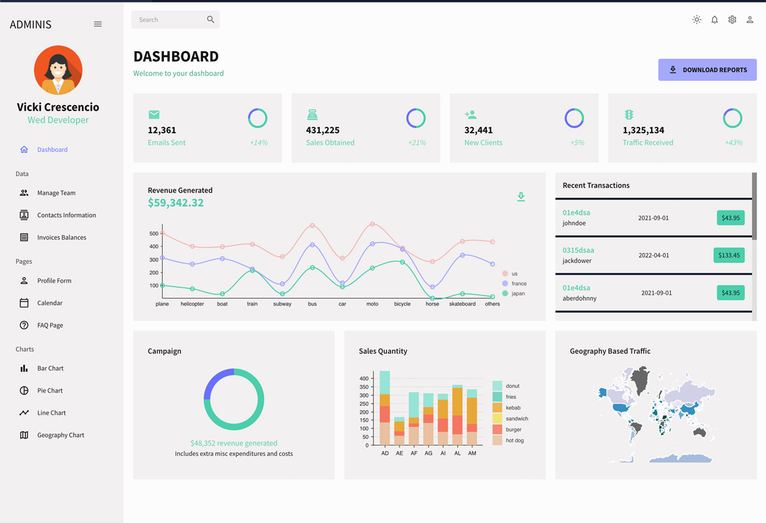Click the New Clients person-add icon

coord(470,115)
